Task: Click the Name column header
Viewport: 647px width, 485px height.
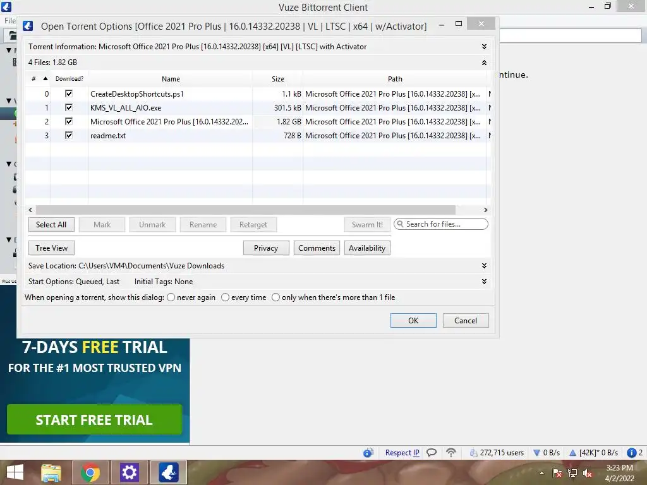Action: coord(171,79)
